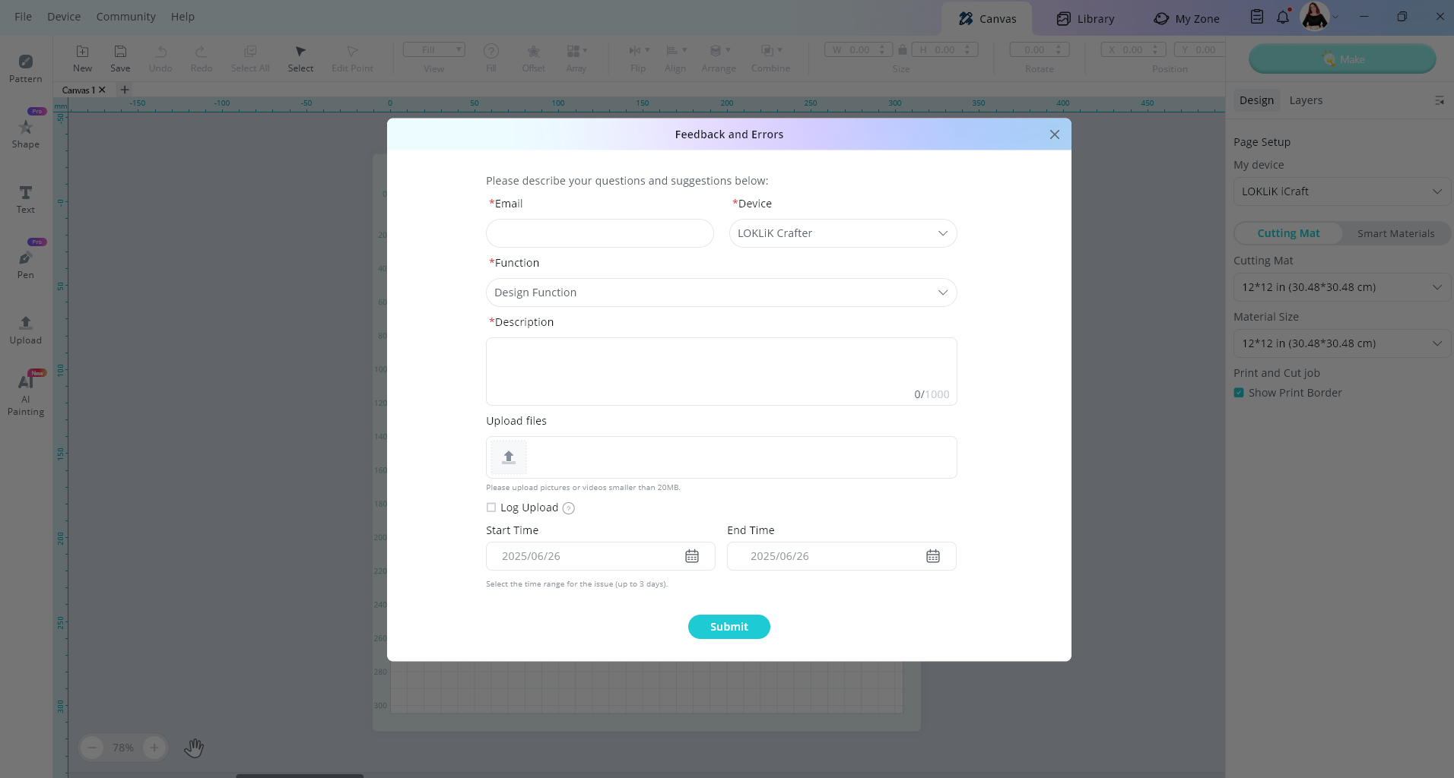The height and width of the screenshot is (778, 1454).
Task: Switch to the Library tab
Action: click(1085, 18)
